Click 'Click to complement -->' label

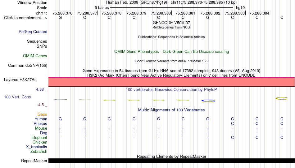pos(25,18)
